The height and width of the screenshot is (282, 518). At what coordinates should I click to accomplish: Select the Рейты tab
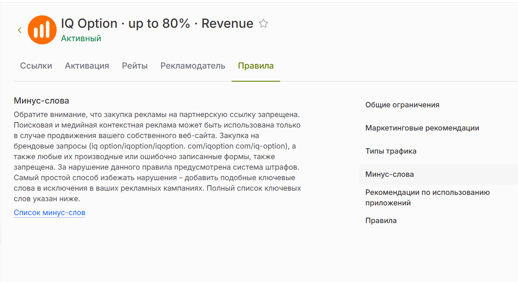coord(135,66)
